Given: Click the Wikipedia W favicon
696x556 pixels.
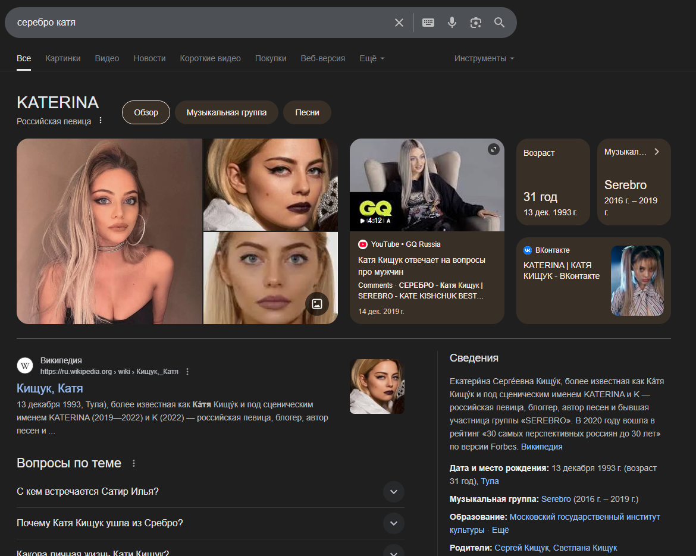Looking at the screenshot, I should click(x=25, y=366).
